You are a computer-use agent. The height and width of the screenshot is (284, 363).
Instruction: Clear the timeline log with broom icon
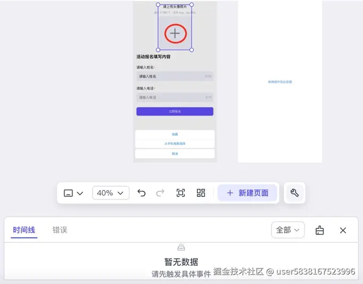(319, 230)
